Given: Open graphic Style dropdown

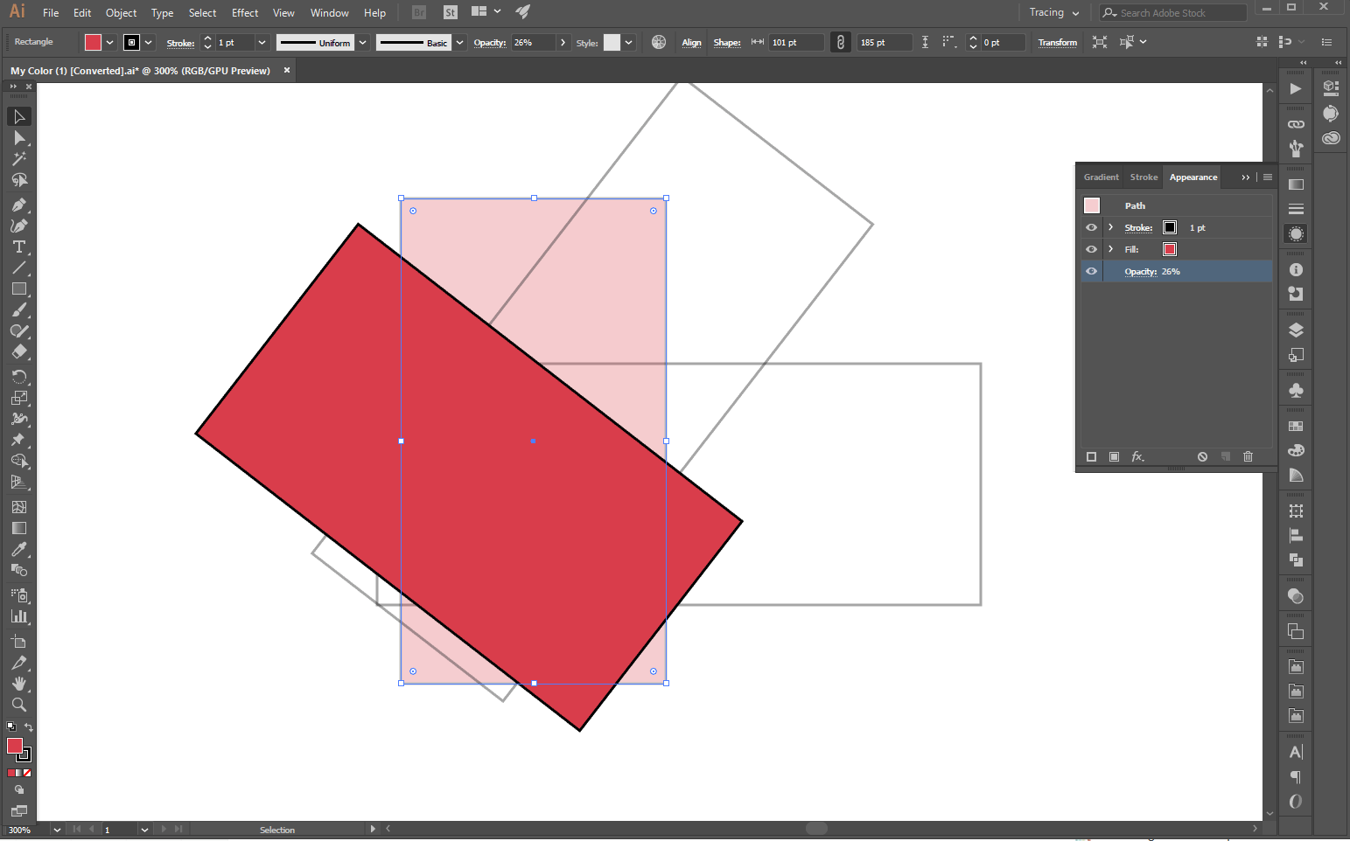Looking at the screenshot, I should tap(628, 42).
